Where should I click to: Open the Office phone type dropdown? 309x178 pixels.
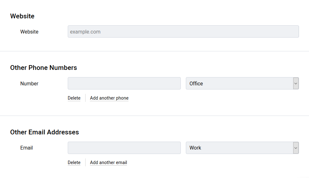pos(242,83)
